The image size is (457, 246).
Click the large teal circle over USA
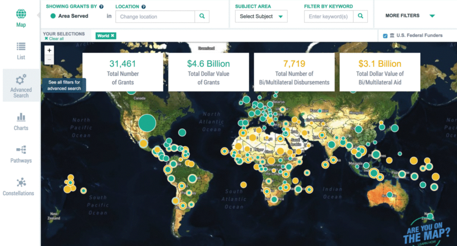click(147, 123)
